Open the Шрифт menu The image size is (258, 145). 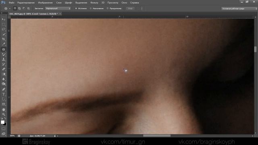tap(68, 3)
